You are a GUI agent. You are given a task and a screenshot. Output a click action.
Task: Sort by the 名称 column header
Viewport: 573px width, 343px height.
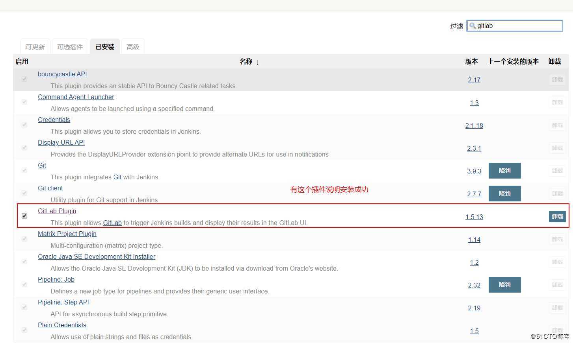click(x=246, y=61)
